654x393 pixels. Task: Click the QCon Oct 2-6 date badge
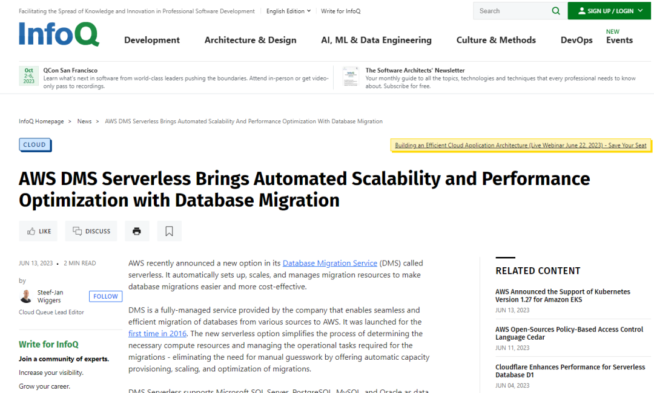click(29, 76)
